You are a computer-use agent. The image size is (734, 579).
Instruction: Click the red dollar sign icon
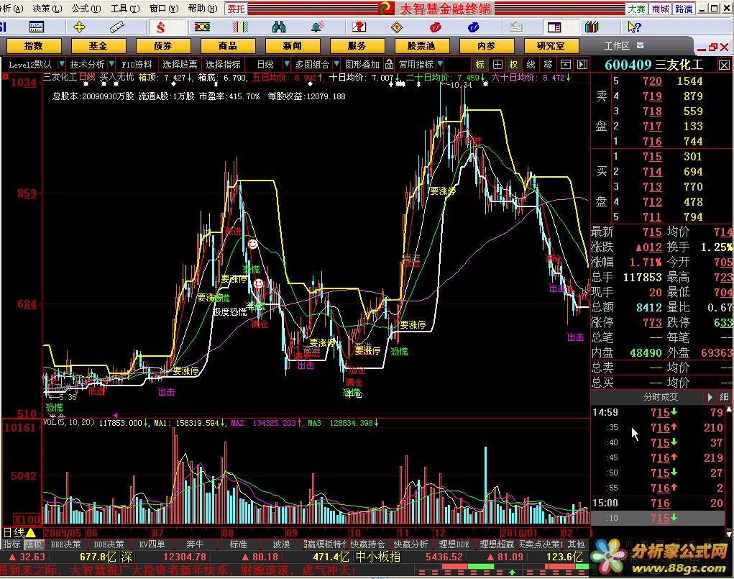pos(160,27)
